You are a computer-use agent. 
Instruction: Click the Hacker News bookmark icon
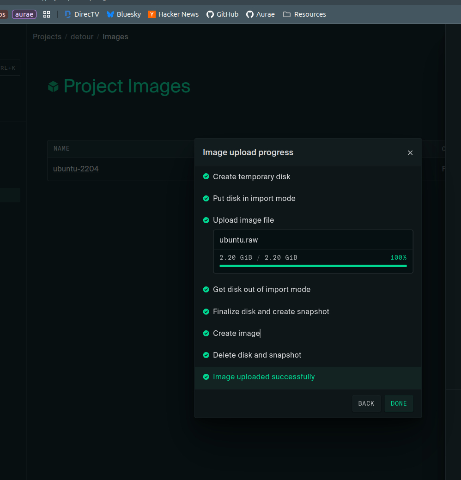152,14
